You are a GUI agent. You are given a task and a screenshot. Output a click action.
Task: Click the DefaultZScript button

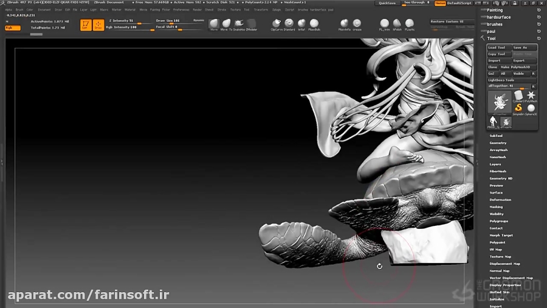point(459,3)
